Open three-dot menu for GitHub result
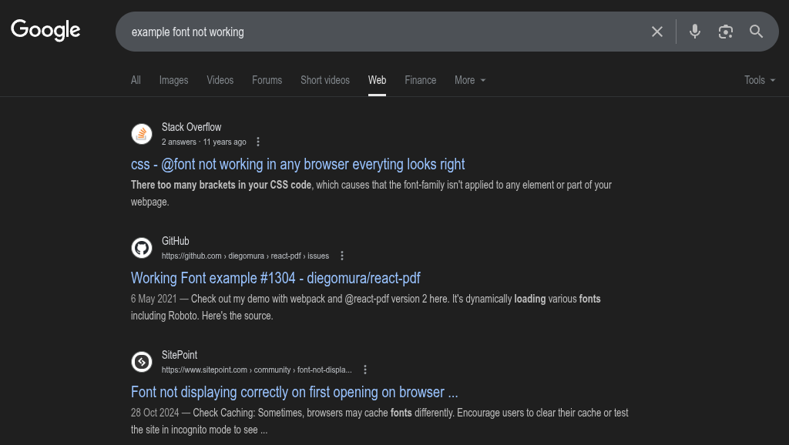 pyautogui.click(x=342, y=256)
